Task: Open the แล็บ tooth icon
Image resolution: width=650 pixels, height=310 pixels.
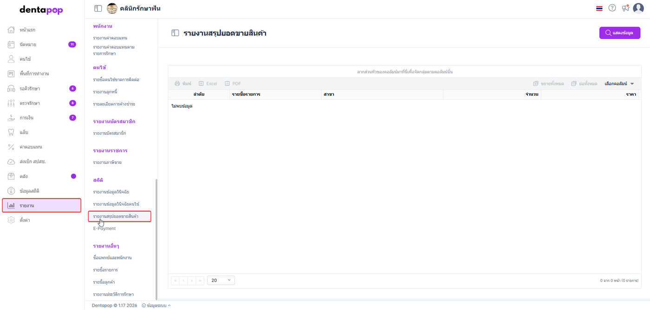Action: click(x=12, y=132)
